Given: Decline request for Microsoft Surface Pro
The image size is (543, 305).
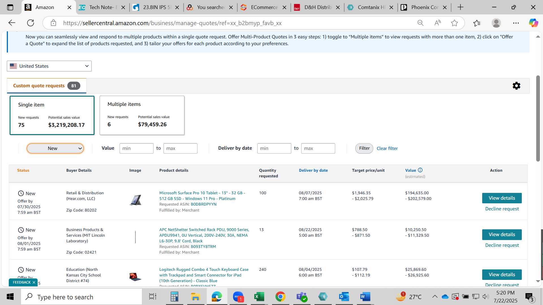Looking at the screenshot, I should 502,209.
